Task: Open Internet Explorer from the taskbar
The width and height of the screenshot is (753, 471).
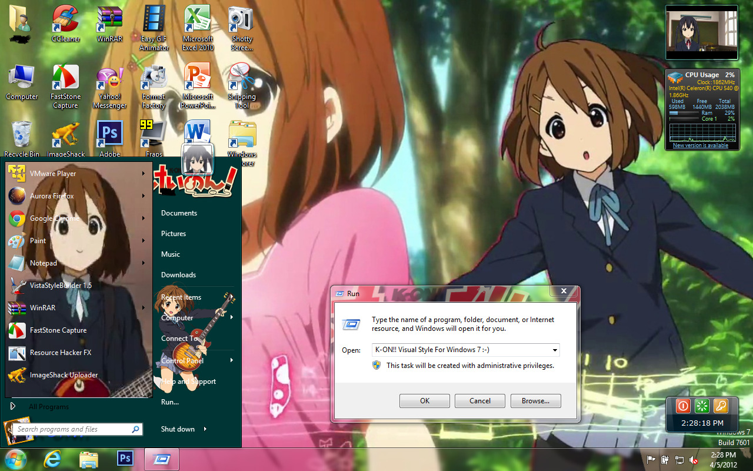Action: [52, 459]
